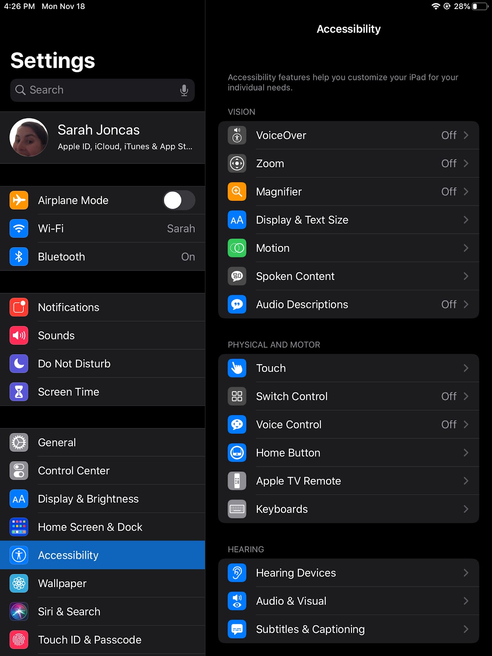
Task: Tap the Screen Time hourglass icon
Action: [19, 392]
